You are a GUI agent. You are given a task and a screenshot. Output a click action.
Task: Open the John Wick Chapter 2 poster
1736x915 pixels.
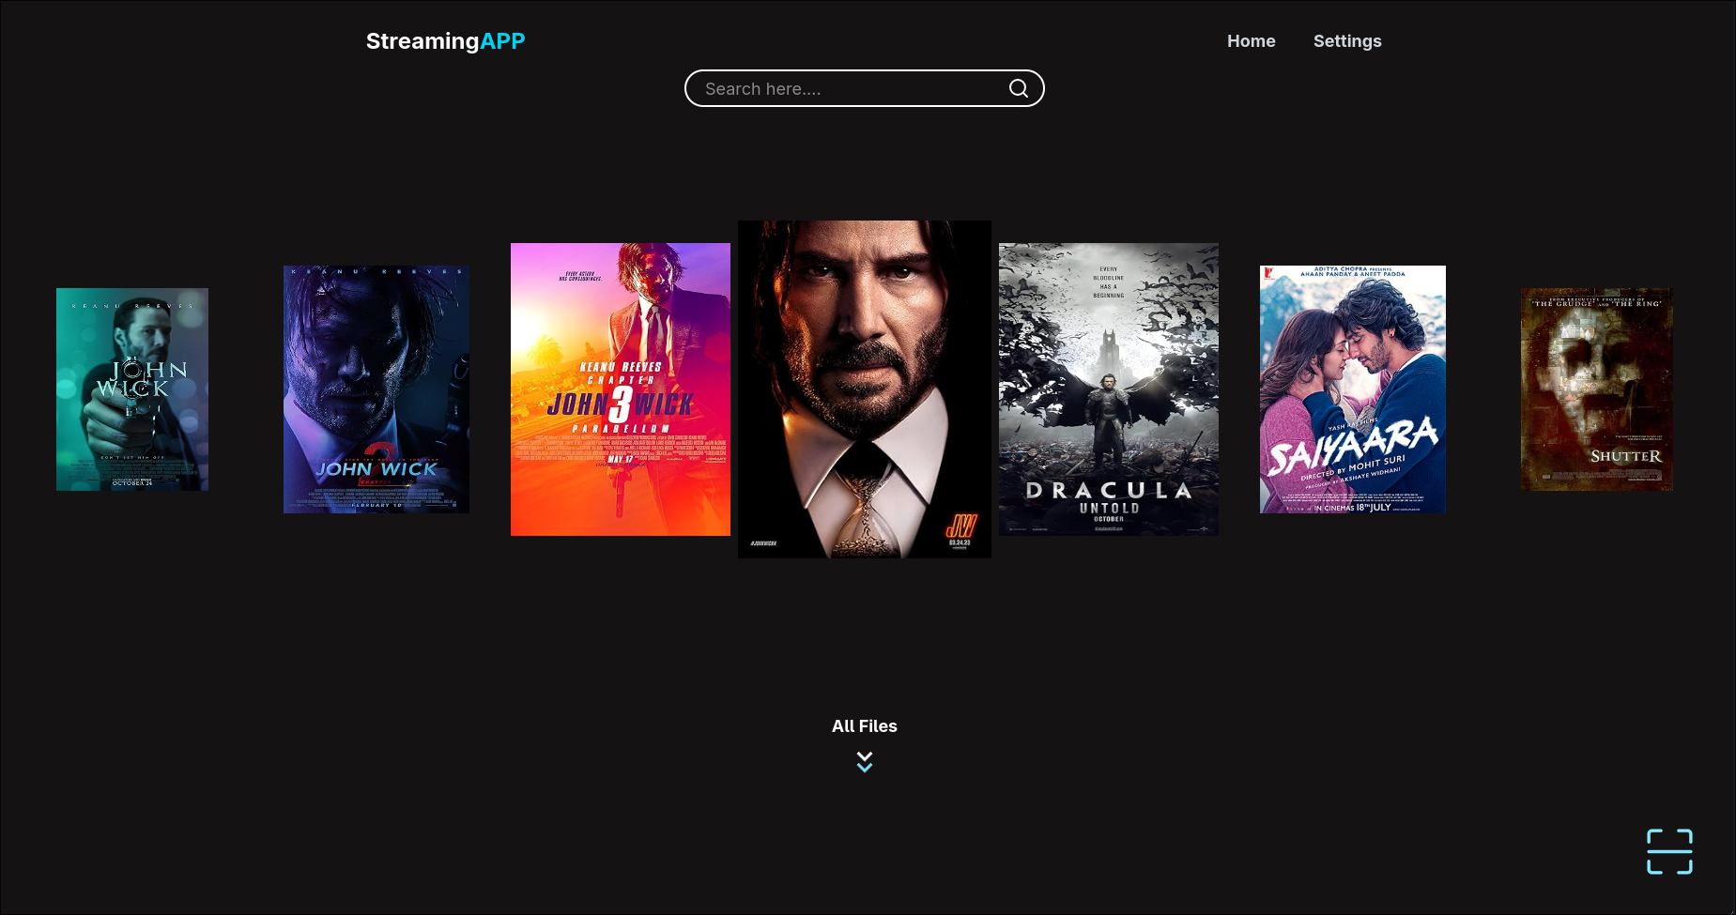tap(376, 389)
